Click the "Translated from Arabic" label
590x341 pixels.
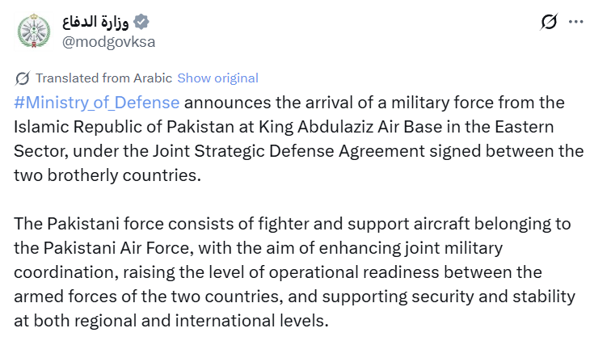click(x=103, y=78)
